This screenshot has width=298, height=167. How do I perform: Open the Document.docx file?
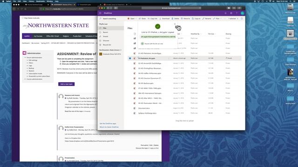tap(144, 108)
